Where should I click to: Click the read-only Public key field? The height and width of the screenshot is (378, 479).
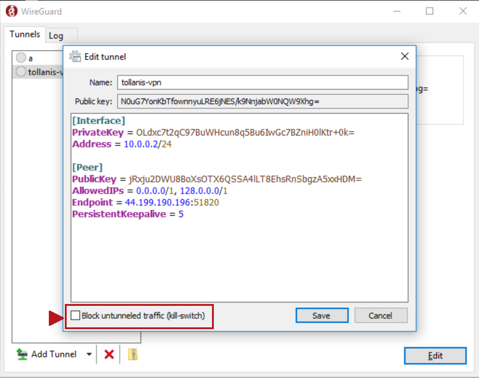[x=262, y=101]
